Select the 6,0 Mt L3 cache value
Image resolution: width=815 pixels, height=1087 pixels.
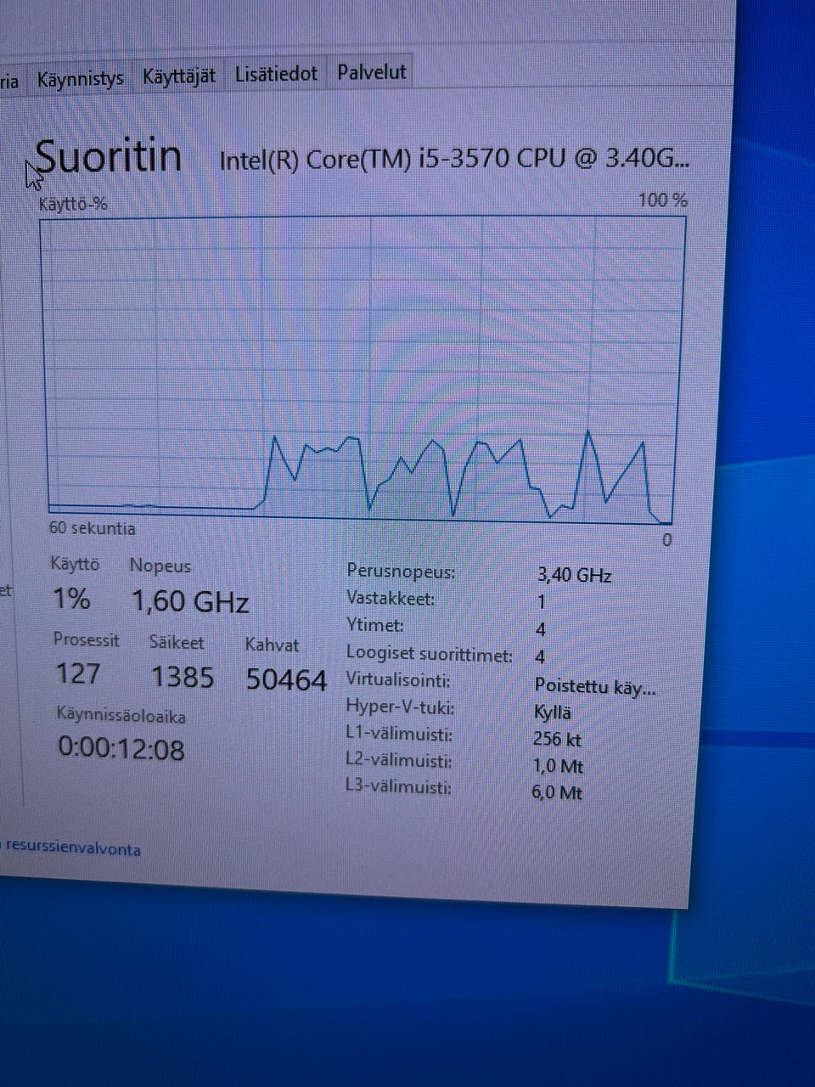coord(557,792)
